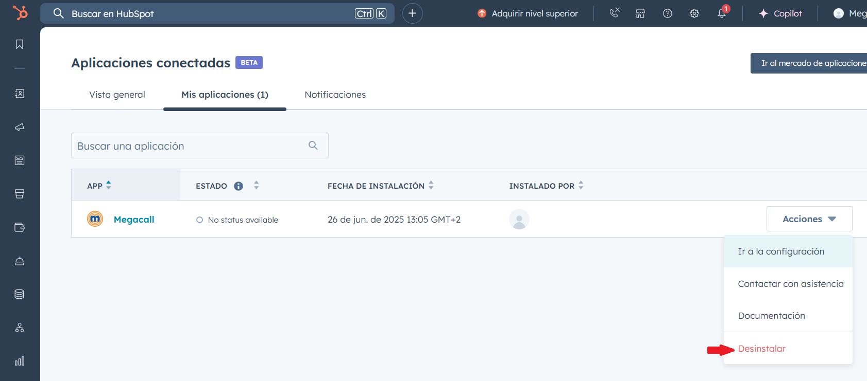Click Adquirir nivel superior upgrade link
Screen dimensions: 867x381
coord(528,13)
